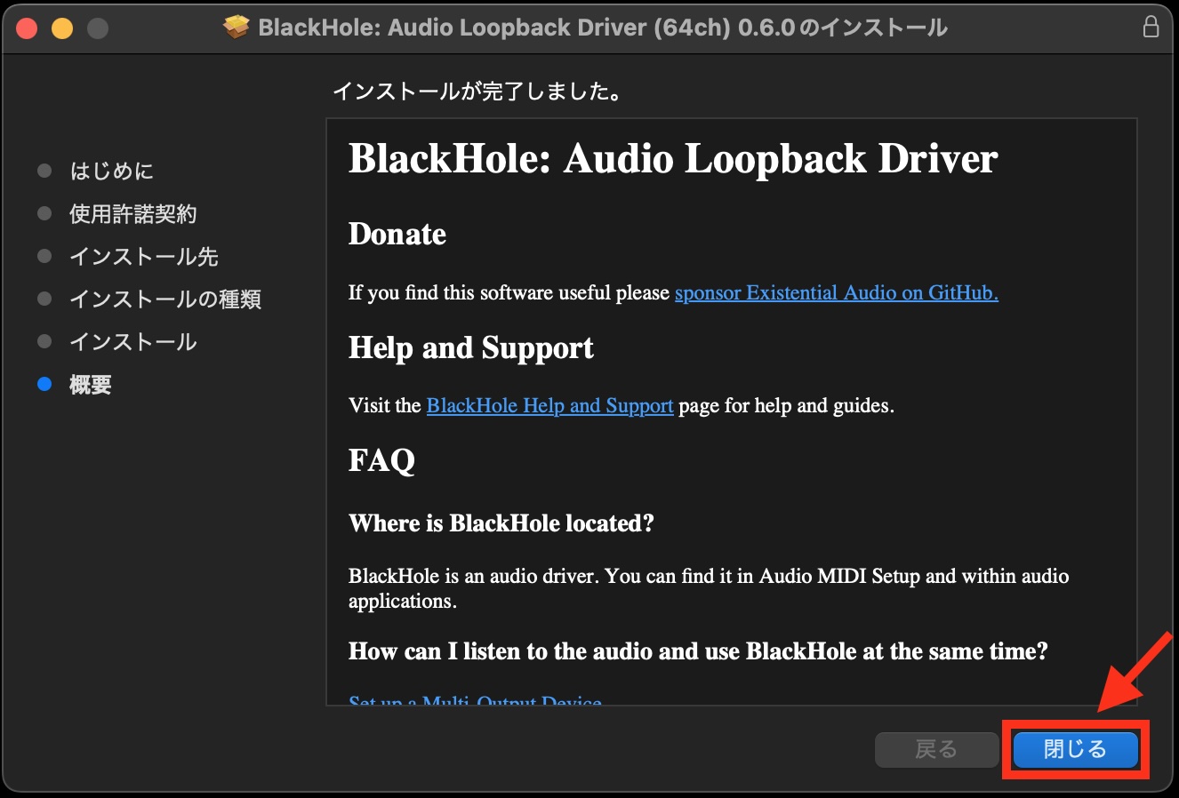The image size is (1179, 798).
Task: Minimize the installer with the yellow button
Action: tap(62, 28)
